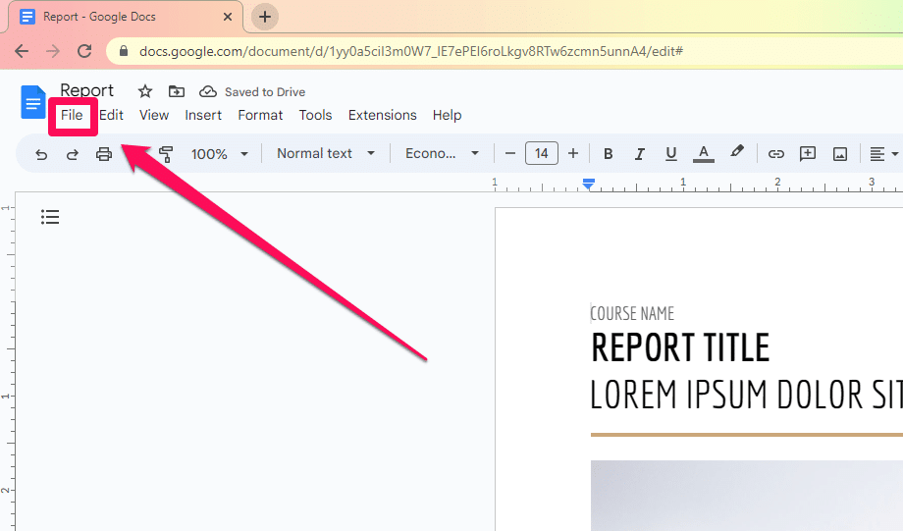This screenshot has width=903, height=531.
Task: Go to Docs home via blue icon
Action: [x=32, y=102]
